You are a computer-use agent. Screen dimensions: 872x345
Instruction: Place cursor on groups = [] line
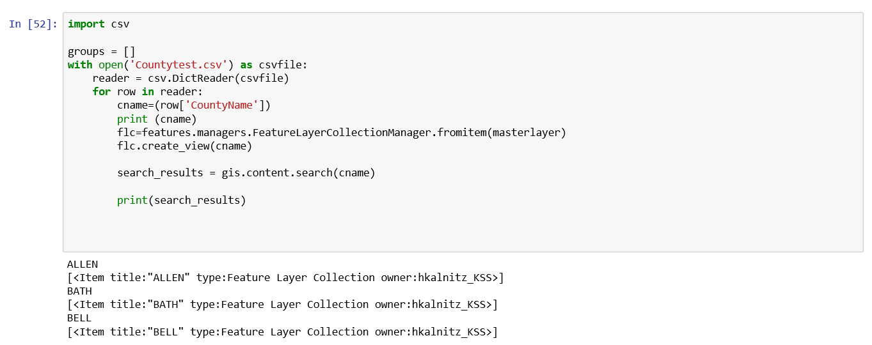[x=102, y=52]
